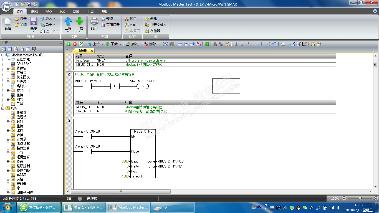The width and height of the screenshot is (379, 213).
Task: Switch to the PLC ribbon tab
Action: (62, 12)
